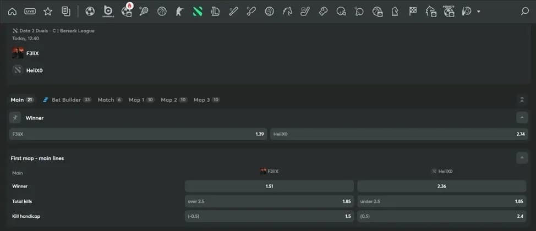This screenshot has width=536, height=231.
Task: Click the 'Today, 12:40' match time
Action: [26, 38]
